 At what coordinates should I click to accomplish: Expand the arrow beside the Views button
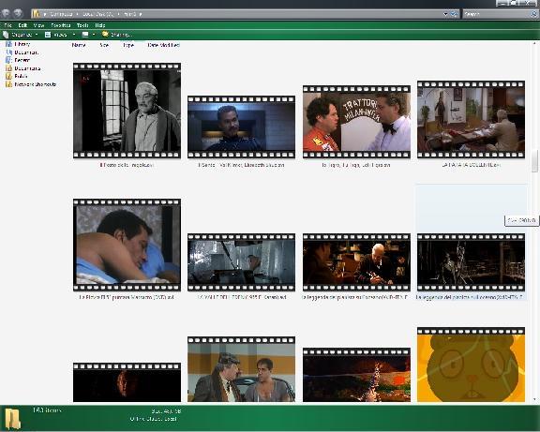pos(74,35)
